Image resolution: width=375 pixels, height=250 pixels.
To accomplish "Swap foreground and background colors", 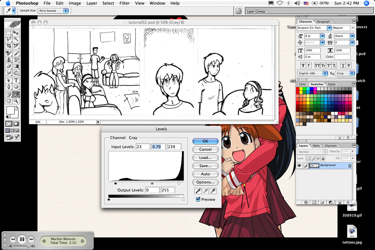I will [x=17, y=107].
